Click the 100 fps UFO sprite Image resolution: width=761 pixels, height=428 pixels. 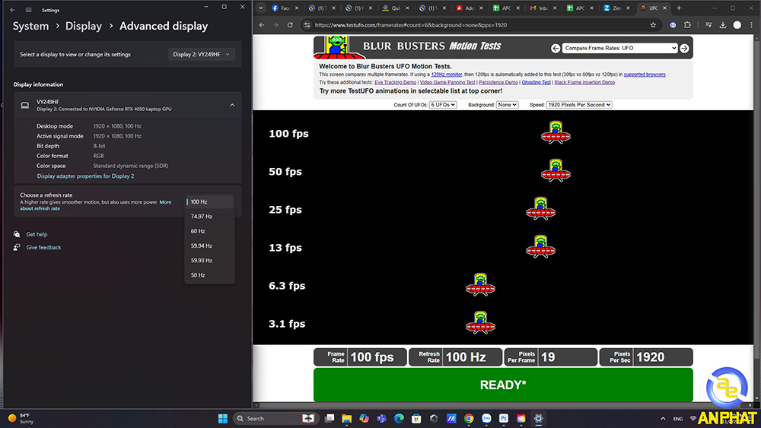pyautogui.click(x=556, y=132)
